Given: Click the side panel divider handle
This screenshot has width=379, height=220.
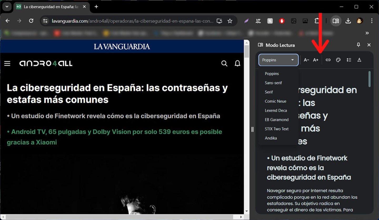Looking at the screenshot, I should (252, 129).
